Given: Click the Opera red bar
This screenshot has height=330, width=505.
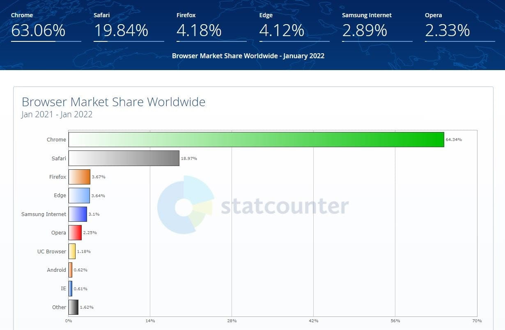Looking at the screenshot, I should pos(75,232).
